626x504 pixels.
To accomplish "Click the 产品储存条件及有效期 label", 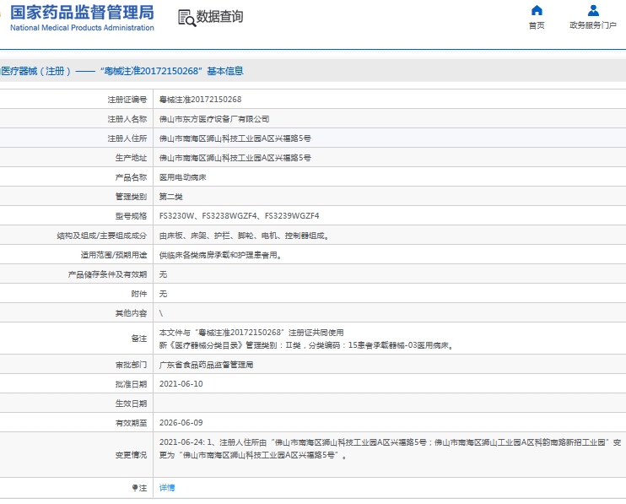I will (107, 274).
